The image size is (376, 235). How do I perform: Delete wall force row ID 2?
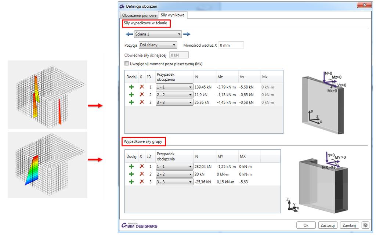[142, 94]
